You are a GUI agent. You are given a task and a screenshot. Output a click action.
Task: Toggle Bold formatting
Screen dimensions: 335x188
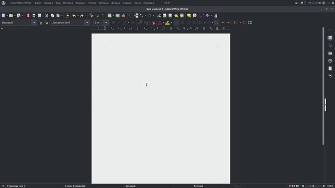tap(114, 22)
